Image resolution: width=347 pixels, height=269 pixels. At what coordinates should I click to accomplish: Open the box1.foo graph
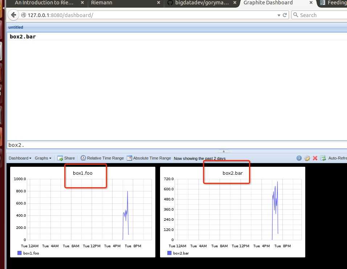click(x=83, y=212)
